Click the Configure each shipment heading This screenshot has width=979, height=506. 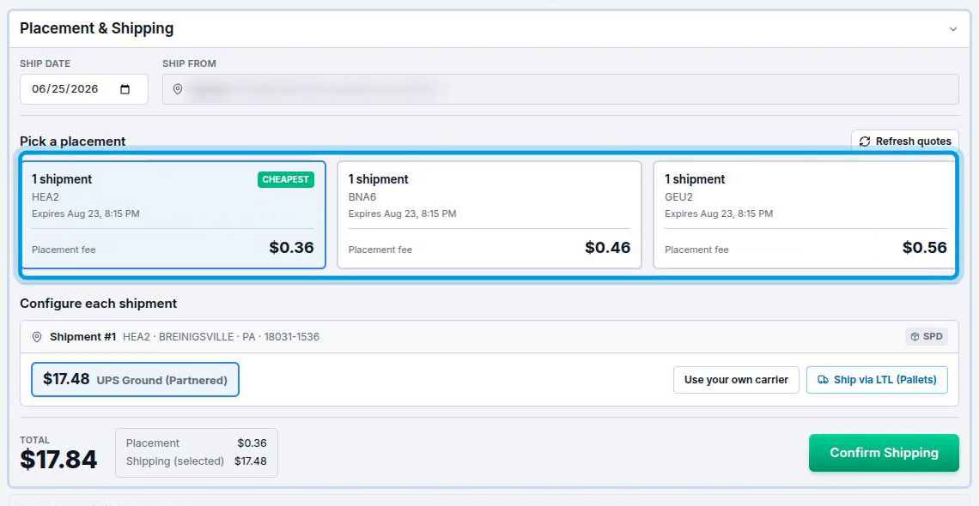coord(98,304)
